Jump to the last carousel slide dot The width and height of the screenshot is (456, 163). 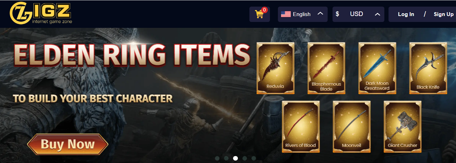(x=254, y=158)
